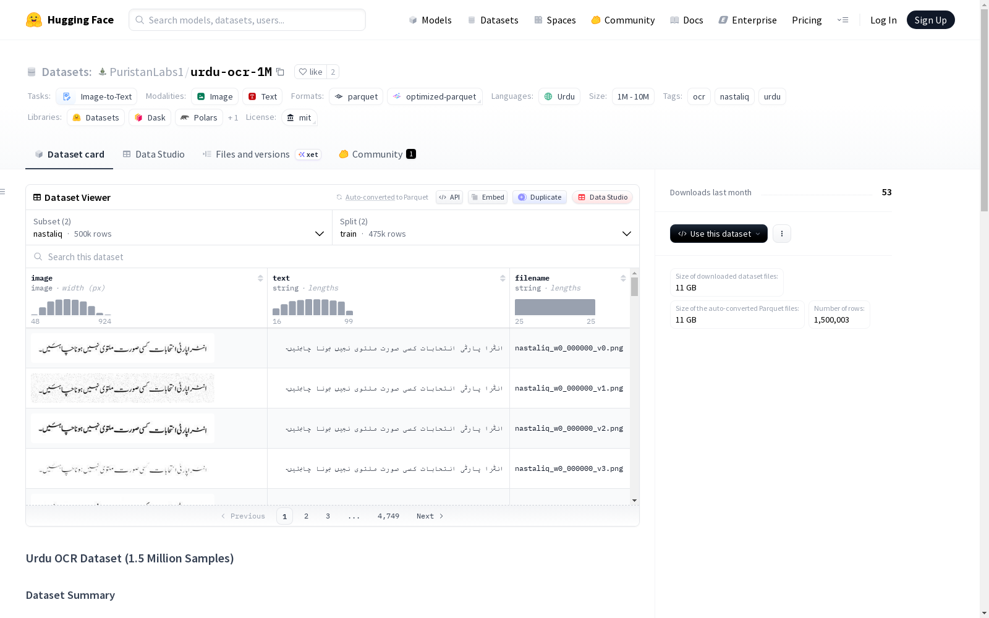Screen dimensions: 989x618
Task: Click the Image-to-Text task tag
Action: coord(96,96)
